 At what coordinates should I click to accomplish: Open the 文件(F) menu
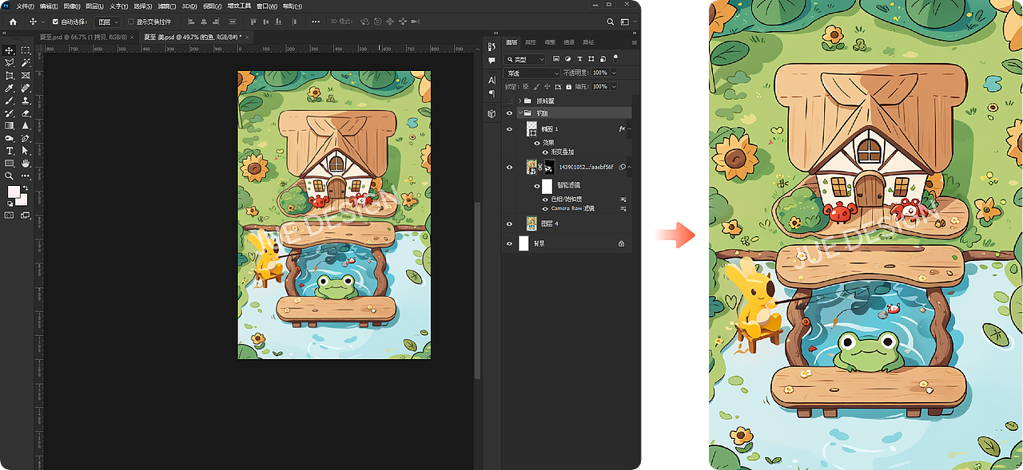pyautogui.click(x=26, y=6)
